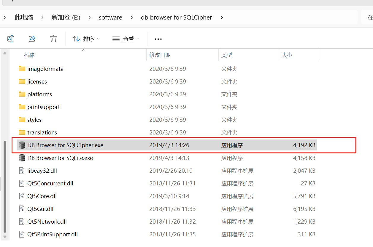The height and width of the screenshot is (247, 373).
Task: Click DB Browser for SQLite.exe database icon
Action: tap(22, 158)
